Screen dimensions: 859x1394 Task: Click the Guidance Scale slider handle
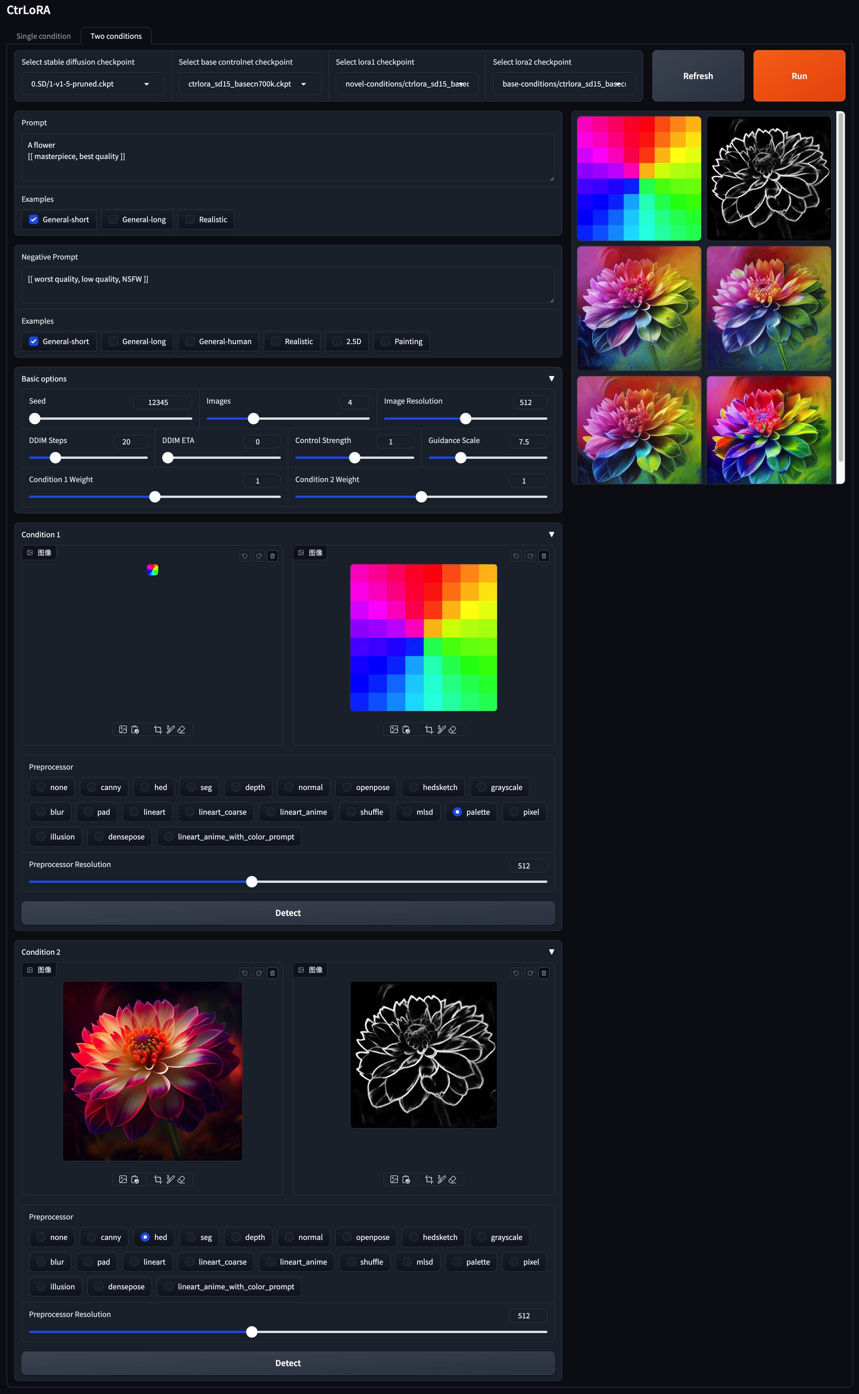coord(461,458)
